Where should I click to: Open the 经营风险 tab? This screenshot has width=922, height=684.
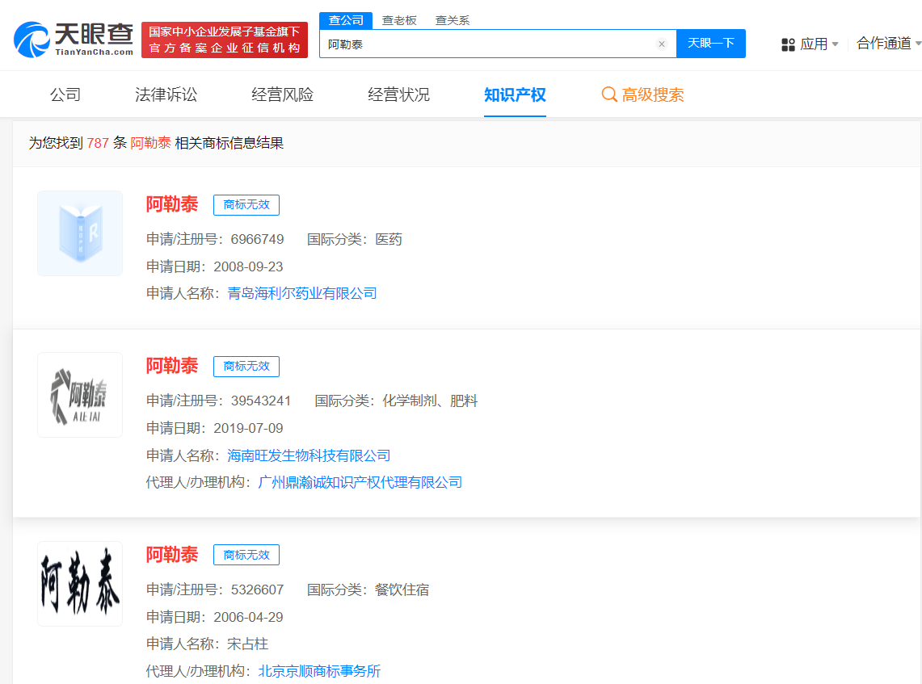282,94
